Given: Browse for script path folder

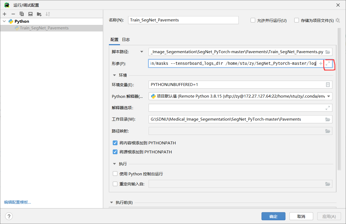Looking at the screenshot, I should [328, 52].
